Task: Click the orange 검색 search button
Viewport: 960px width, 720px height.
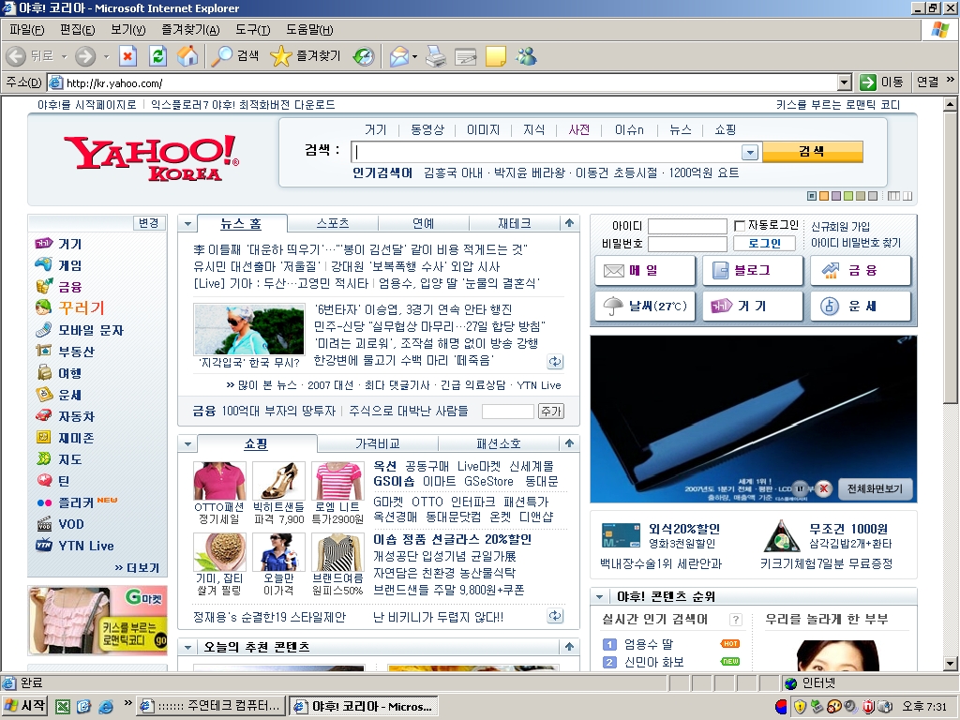Action: click(812, 151)
